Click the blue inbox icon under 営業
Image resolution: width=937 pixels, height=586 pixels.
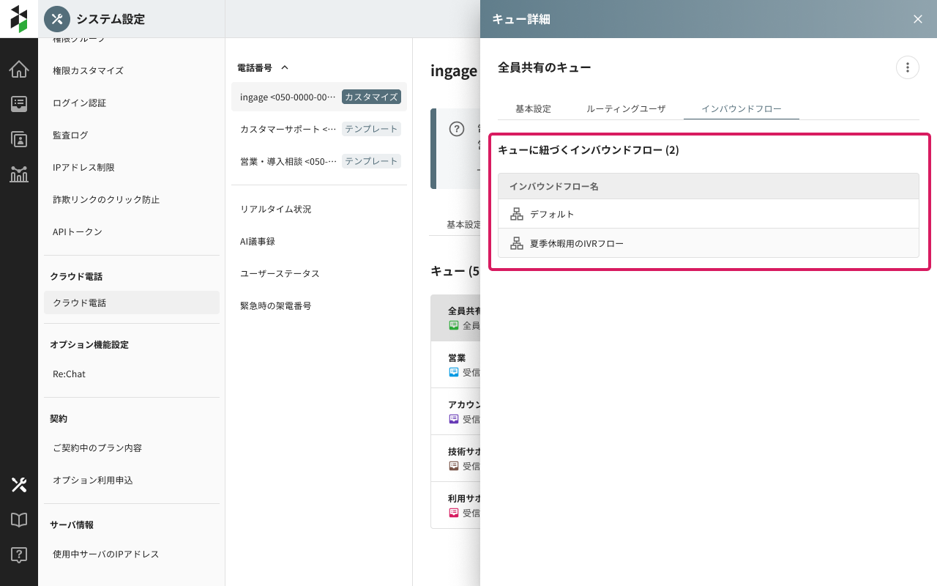tap(454, 372)
